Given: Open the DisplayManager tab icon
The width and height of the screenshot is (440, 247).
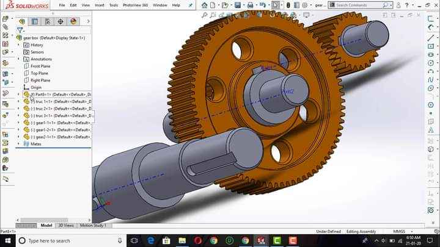Looking at the screenshot, I should (73, 21).
